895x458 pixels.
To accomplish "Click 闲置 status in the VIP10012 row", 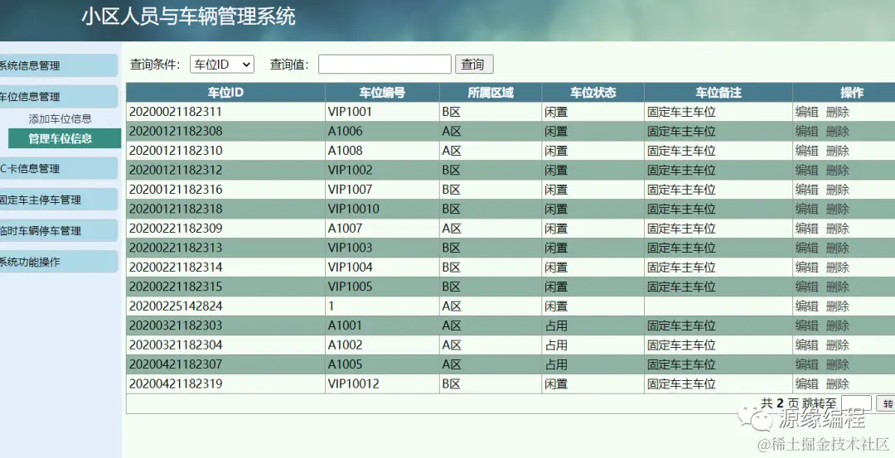I will (x=556, y=383).
